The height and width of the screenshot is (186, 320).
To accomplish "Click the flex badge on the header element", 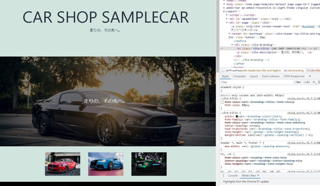I will [x=262, y=37].
